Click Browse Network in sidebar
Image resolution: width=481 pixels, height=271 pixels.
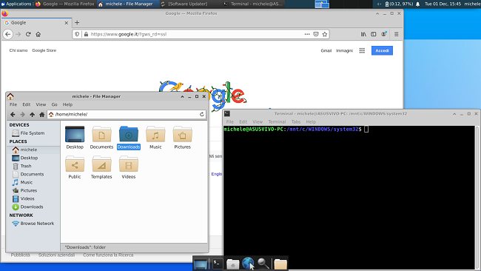pos(33,224)
